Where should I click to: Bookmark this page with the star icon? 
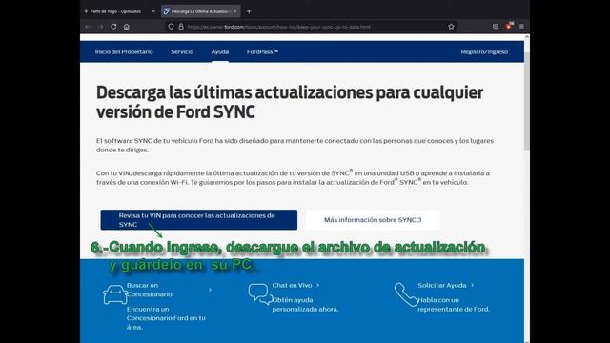tap(451, 27)
